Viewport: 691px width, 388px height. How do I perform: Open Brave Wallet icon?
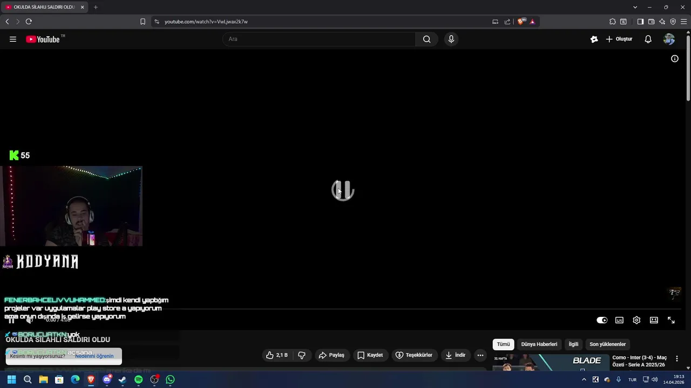[x=651, y=22]
